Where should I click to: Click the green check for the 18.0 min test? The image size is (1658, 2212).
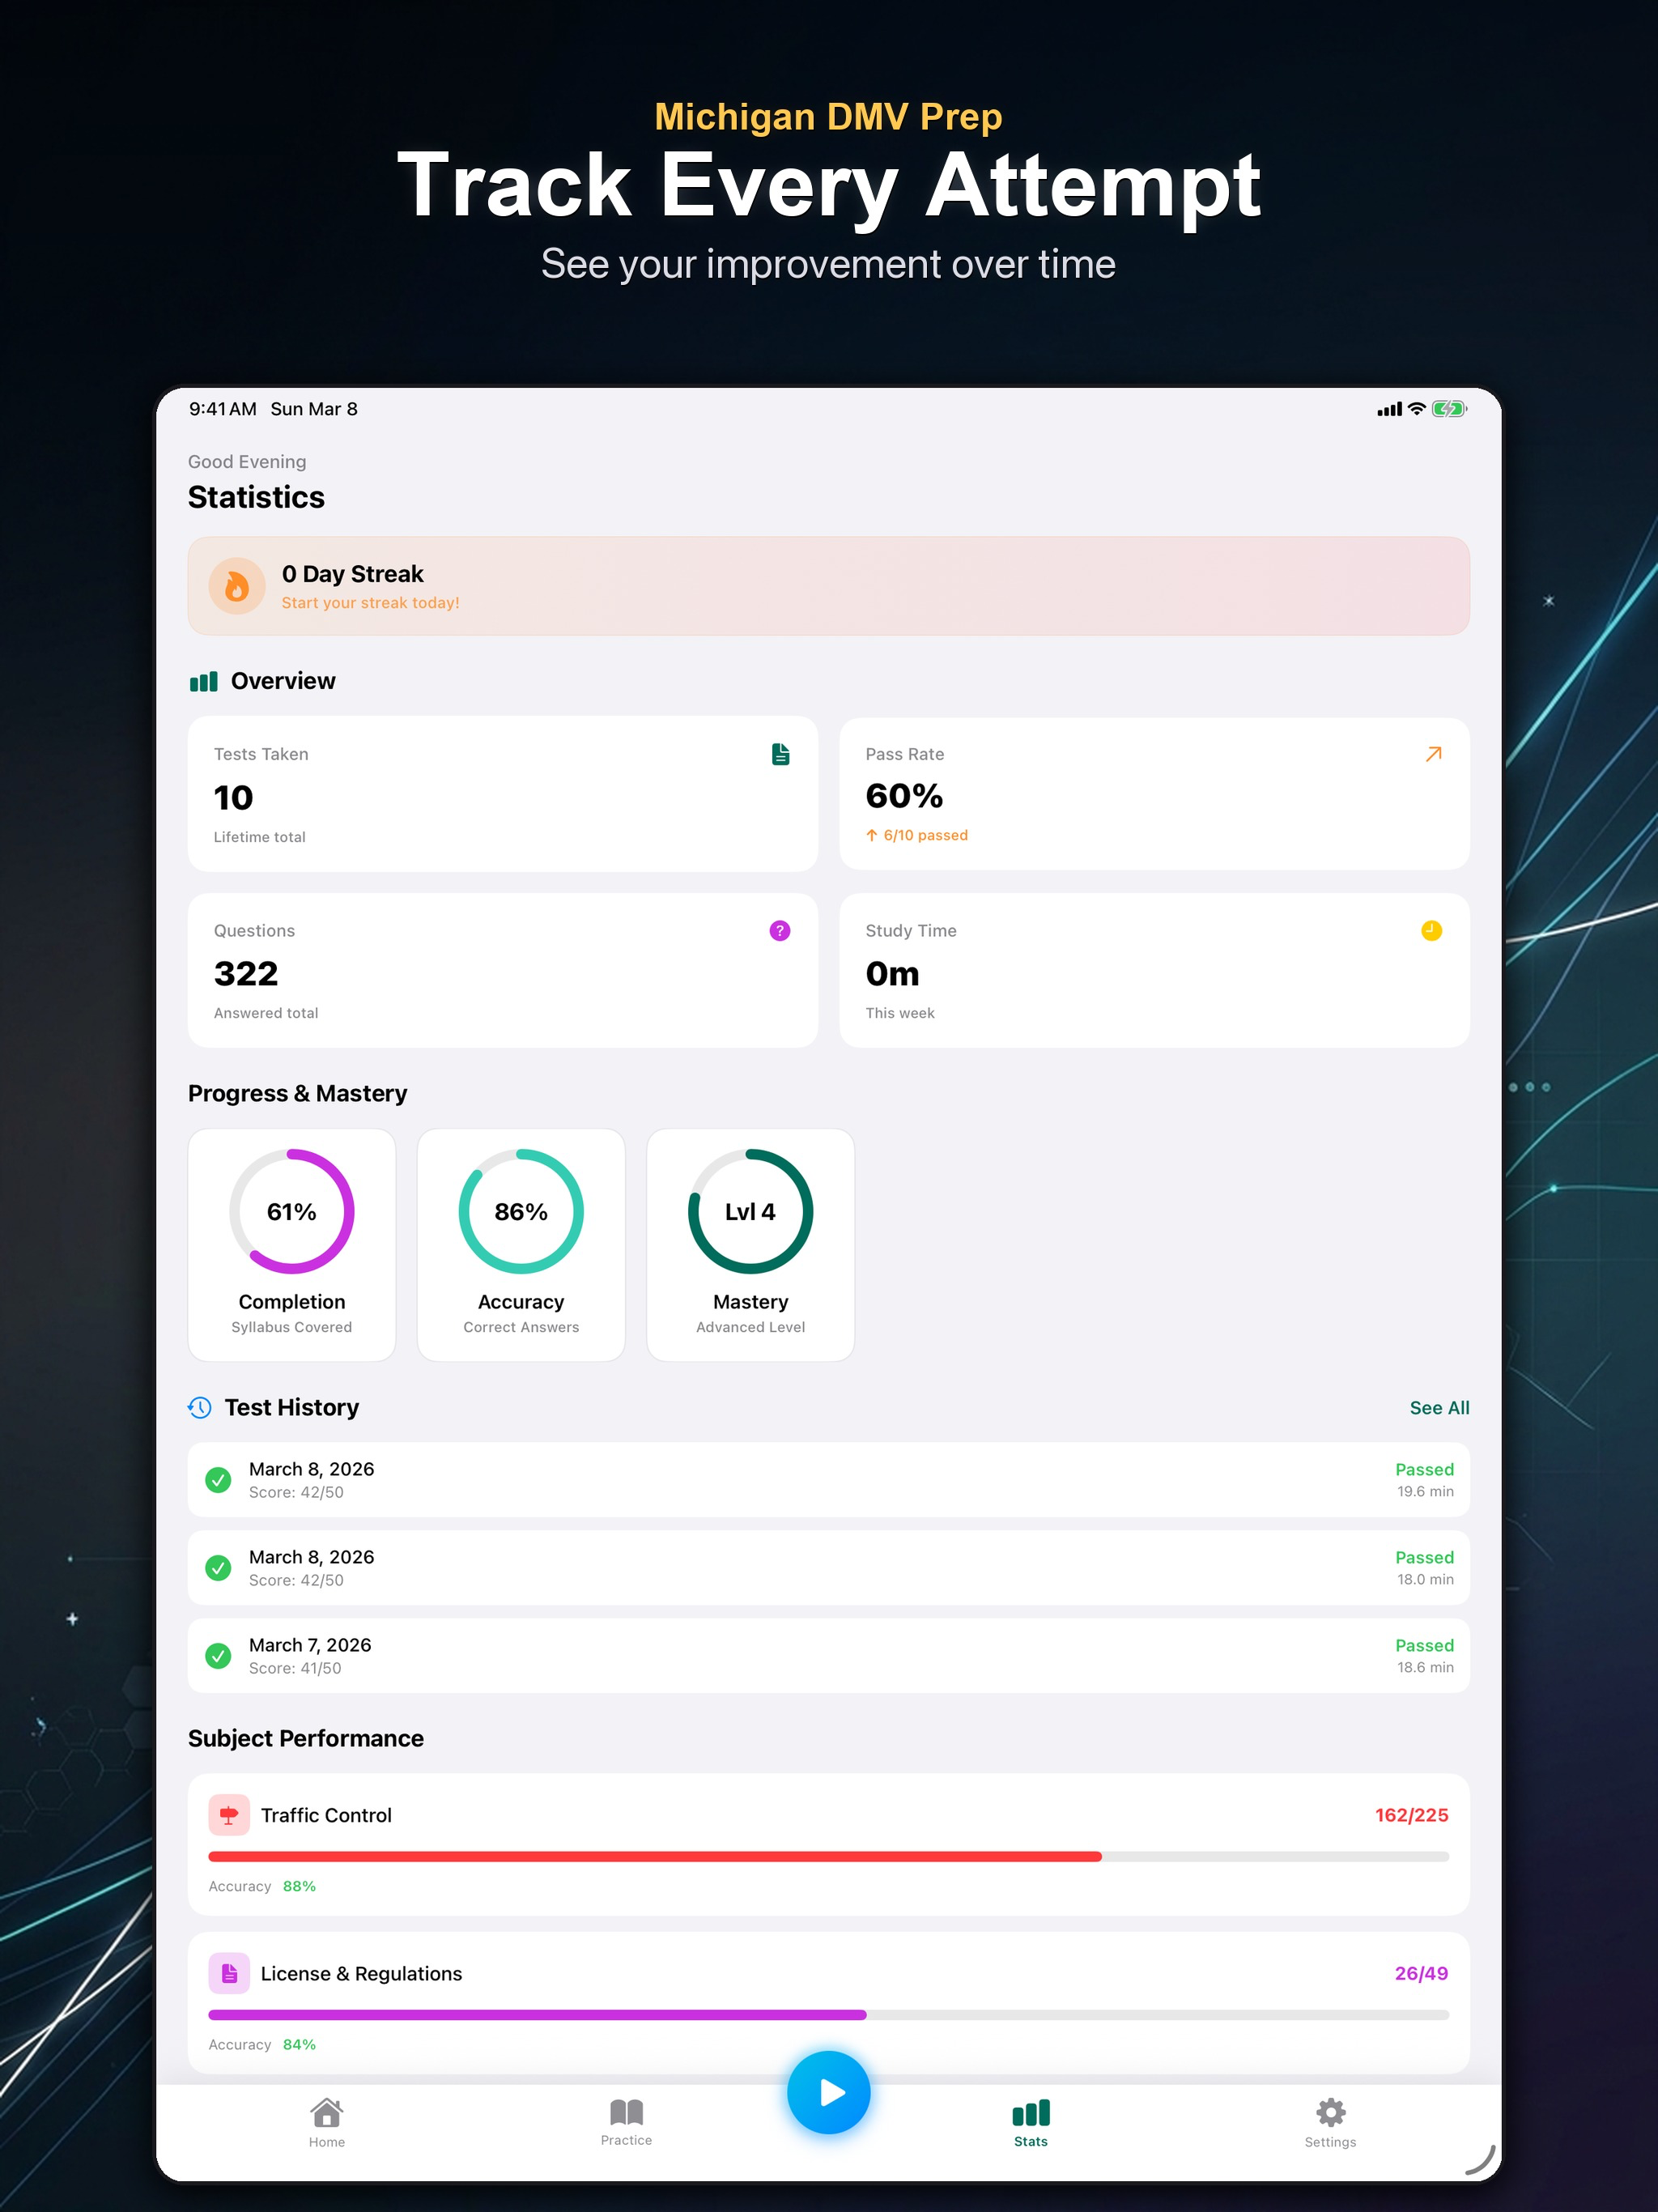tap(218, 1568)
